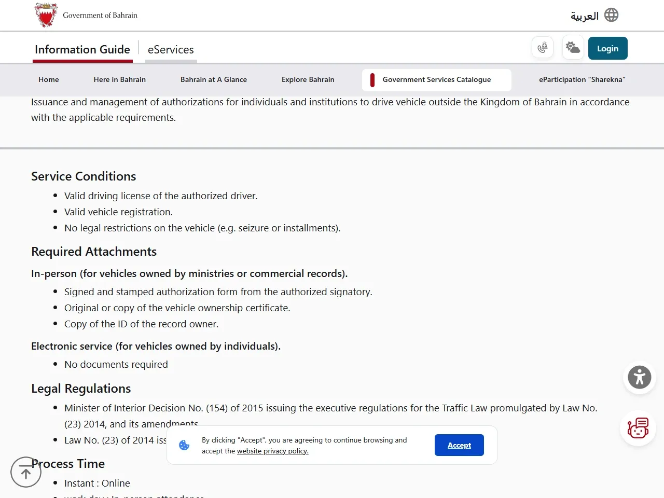Viewport: 664px width, 498px height.
Task: Show the weather icon widget
Action: (x=573, y=48)
